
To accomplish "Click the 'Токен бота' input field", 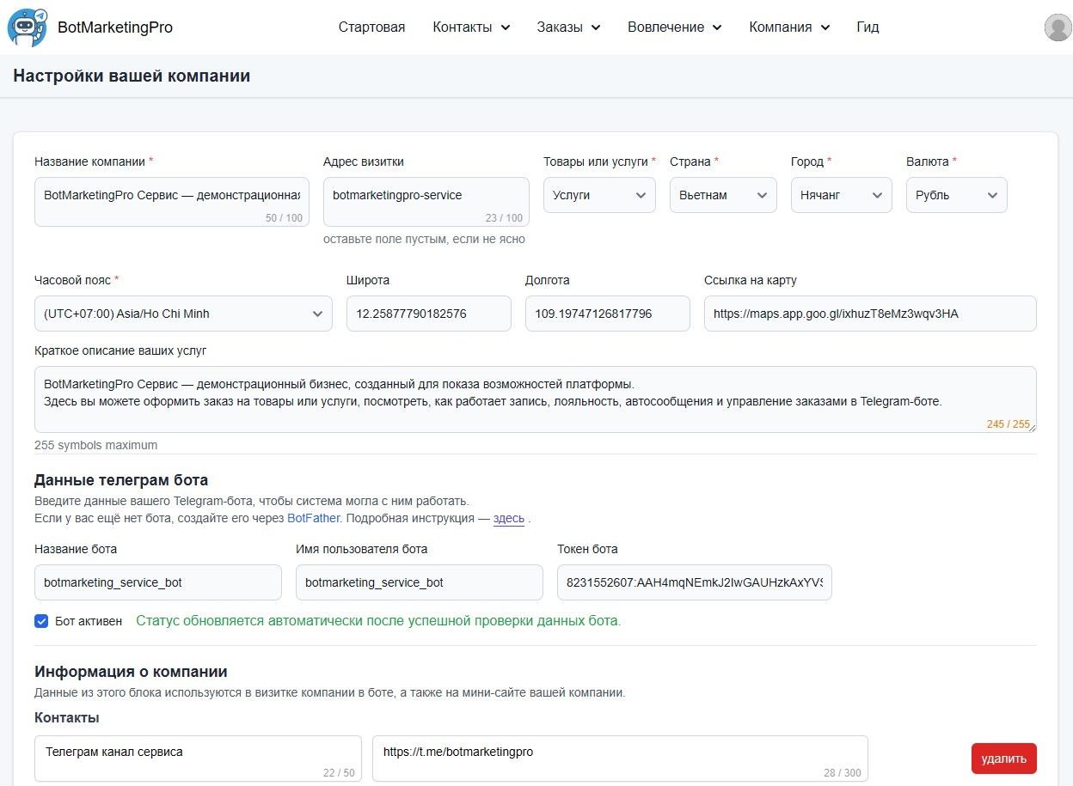I will [x=694, y=582].
